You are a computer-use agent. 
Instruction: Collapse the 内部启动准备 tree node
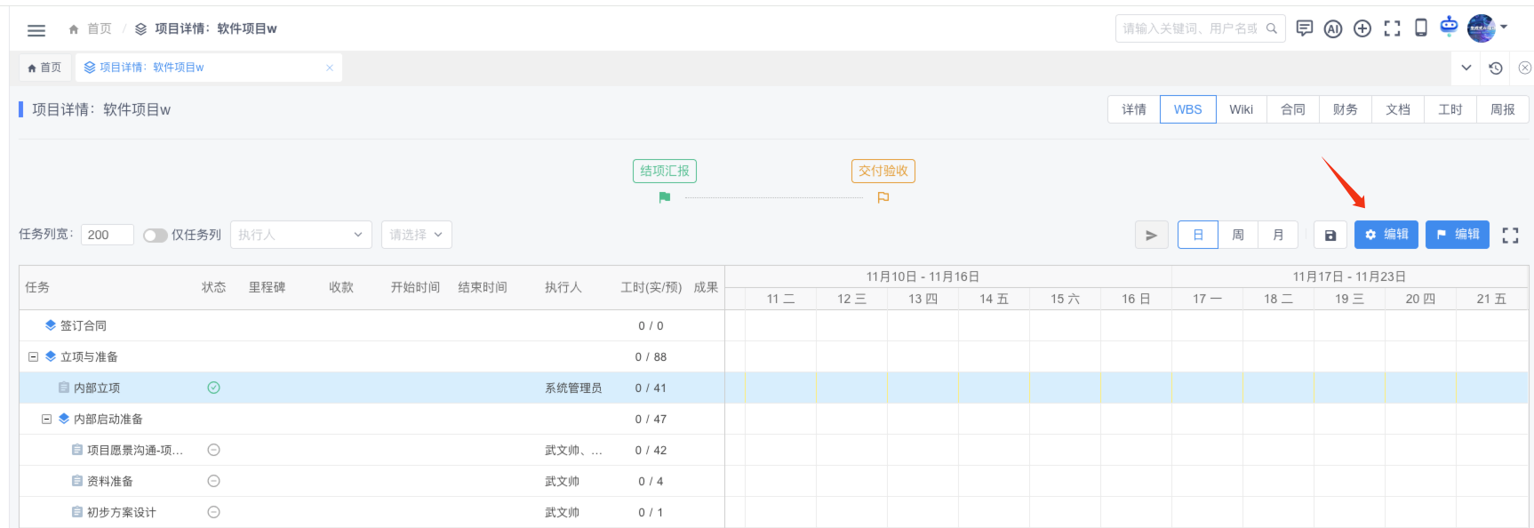(47, 420)
